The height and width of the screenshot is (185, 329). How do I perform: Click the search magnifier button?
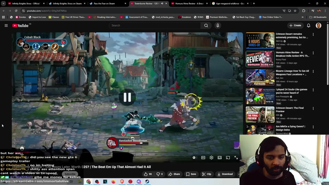pyautogui.click(x=206, y=25)
